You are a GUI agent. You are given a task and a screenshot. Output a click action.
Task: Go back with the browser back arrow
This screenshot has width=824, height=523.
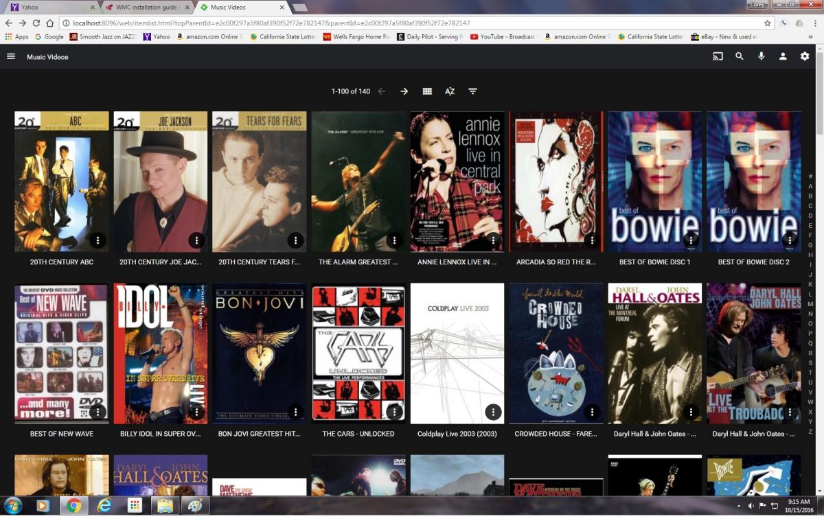[x=8, y=23]
